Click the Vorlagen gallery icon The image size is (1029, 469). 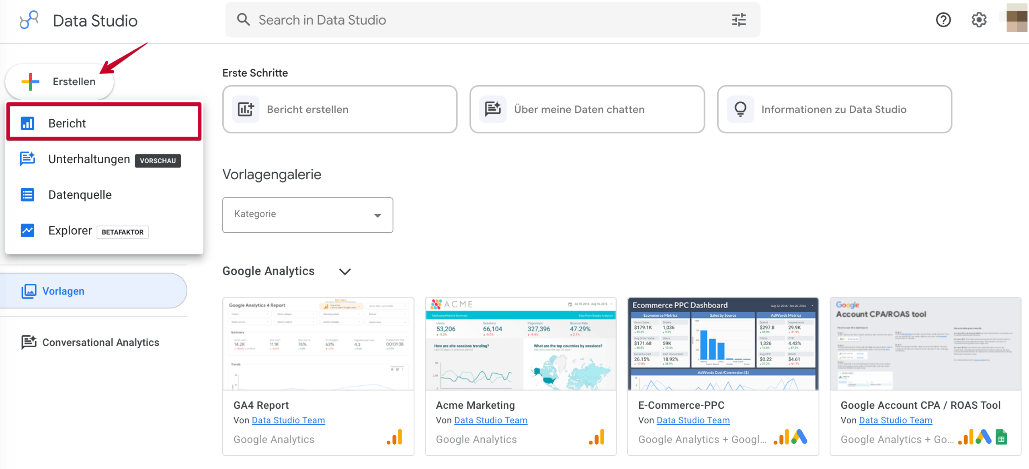click(29, 291)
